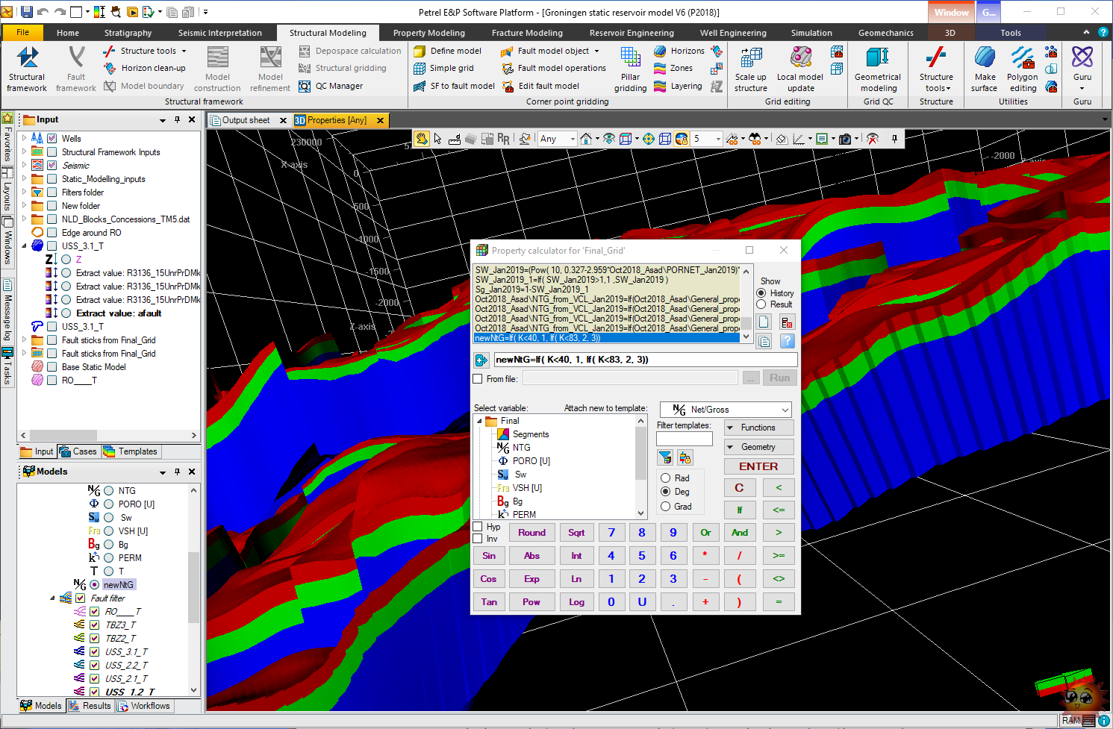Click the Define model tool

pos(448,51)
